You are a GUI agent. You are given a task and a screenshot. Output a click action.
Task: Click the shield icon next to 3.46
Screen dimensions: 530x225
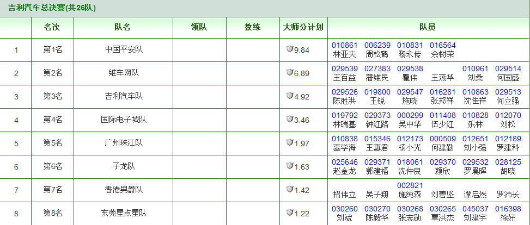coord(290,119)
